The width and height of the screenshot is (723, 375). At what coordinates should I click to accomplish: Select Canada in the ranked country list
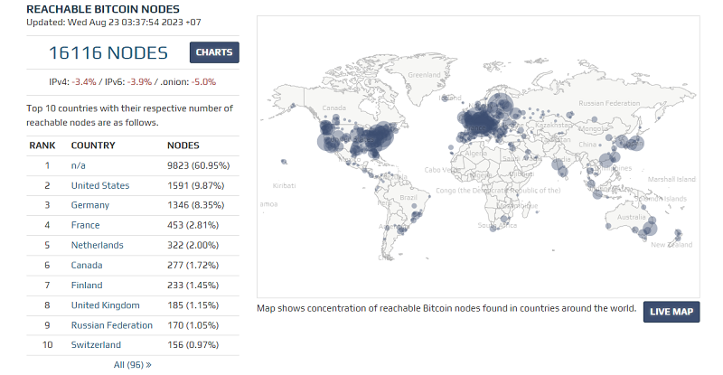87,265
